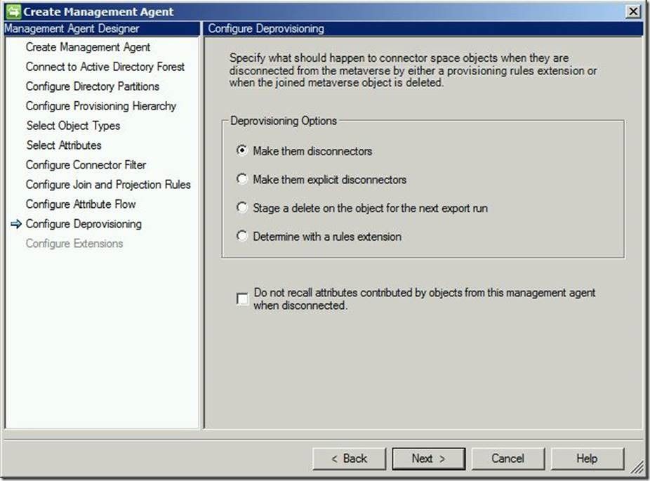Image resolution: width=650 pixels, height=481 pixels.
Task: Click the dialog resize grip corner
Action: [637, 468]
